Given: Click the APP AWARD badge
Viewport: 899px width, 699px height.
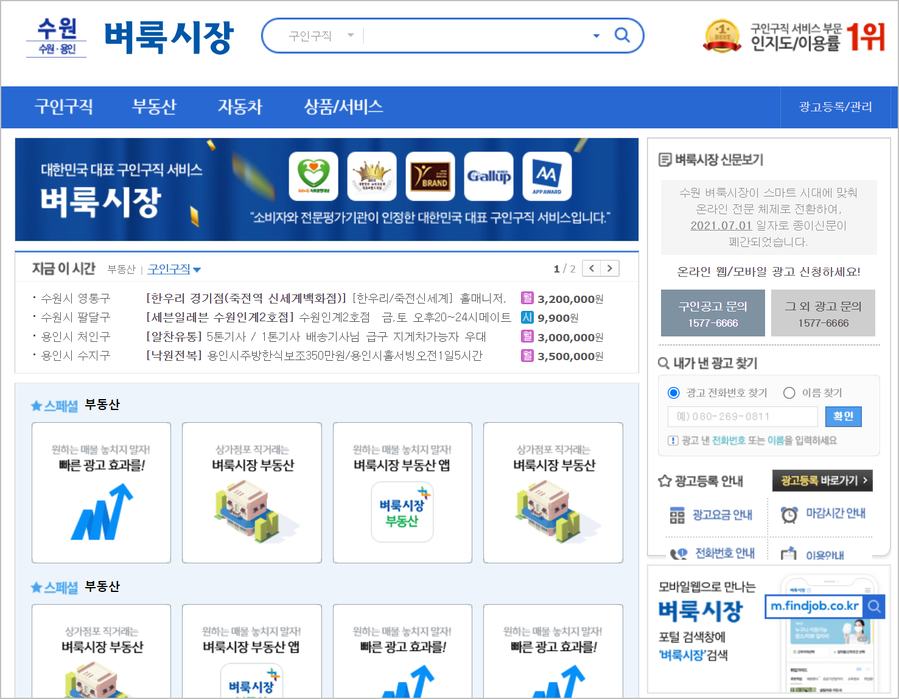Looking at the screenshot, I should tap(547, 176).
